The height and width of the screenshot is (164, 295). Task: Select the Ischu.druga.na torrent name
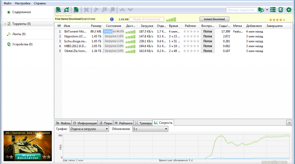[76, 41]
